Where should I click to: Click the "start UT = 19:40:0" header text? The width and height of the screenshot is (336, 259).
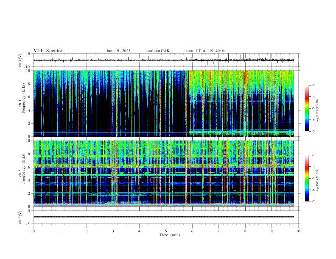tap(205, 51)
